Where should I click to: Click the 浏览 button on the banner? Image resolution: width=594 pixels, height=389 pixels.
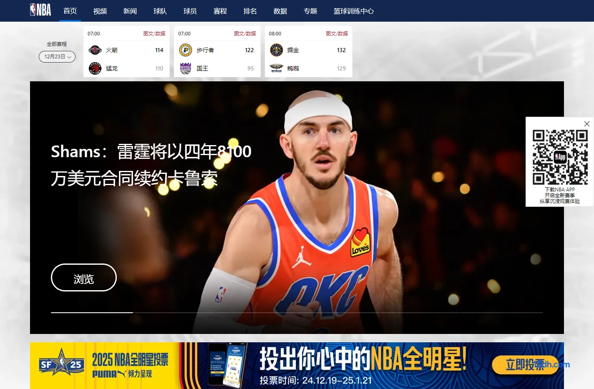tap(84, 278)
